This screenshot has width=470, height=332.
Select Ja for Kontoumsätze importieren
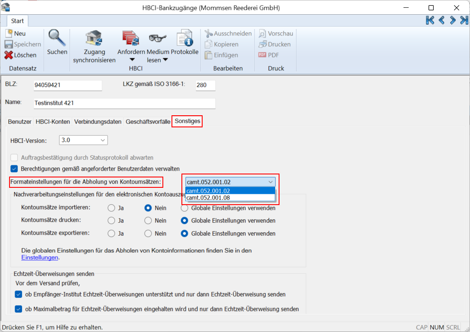tap(111, 208)
